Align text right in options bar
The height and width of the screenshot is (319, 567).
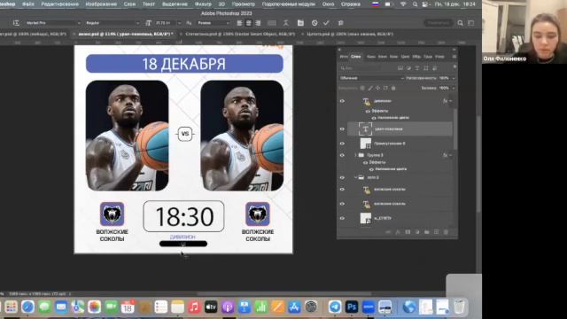[x=258, y=23]
